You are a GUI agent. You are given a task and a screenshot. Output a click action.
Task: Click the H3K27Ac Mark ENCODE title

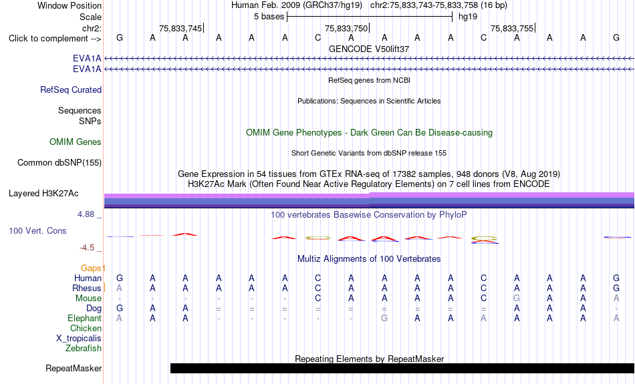369,184
